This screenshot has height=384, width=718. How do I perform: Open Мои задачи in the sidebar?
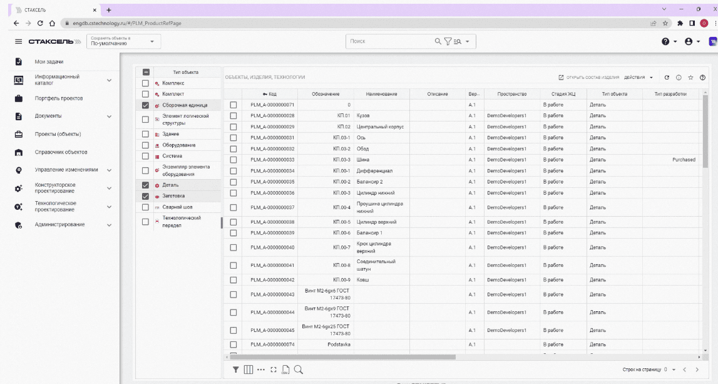pos(49,62)
